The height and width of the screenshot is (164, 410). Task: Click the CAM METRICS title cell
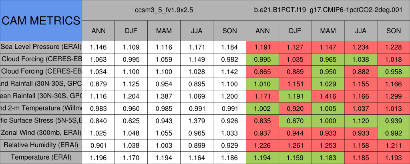41,20
